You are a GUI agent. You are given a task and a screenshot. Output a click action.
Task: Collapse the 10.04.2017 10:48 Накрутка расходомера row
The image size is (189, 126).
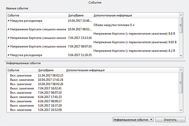(8, 21)
